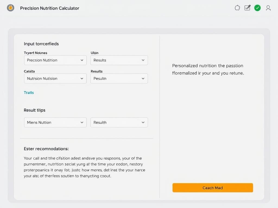
Task: Open the meal plan edit icon
Action: click(247, 8)
